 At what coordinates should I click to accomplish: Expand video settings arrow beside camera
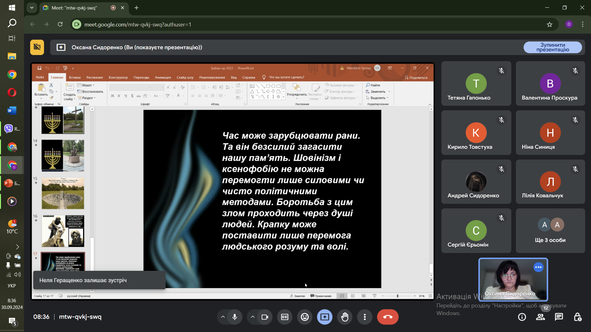pos(253,317)
